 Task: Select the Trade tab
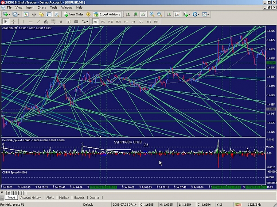click(11, 197)
